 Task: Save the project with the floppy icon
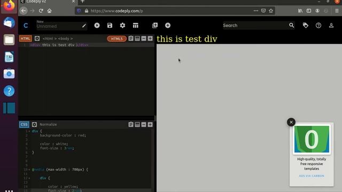click(x=110, y=26)
